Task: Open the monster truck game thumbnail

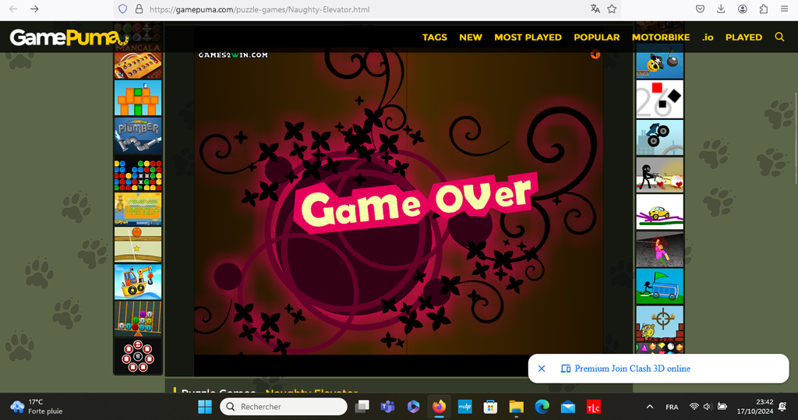Action: [x=659, y=136]
